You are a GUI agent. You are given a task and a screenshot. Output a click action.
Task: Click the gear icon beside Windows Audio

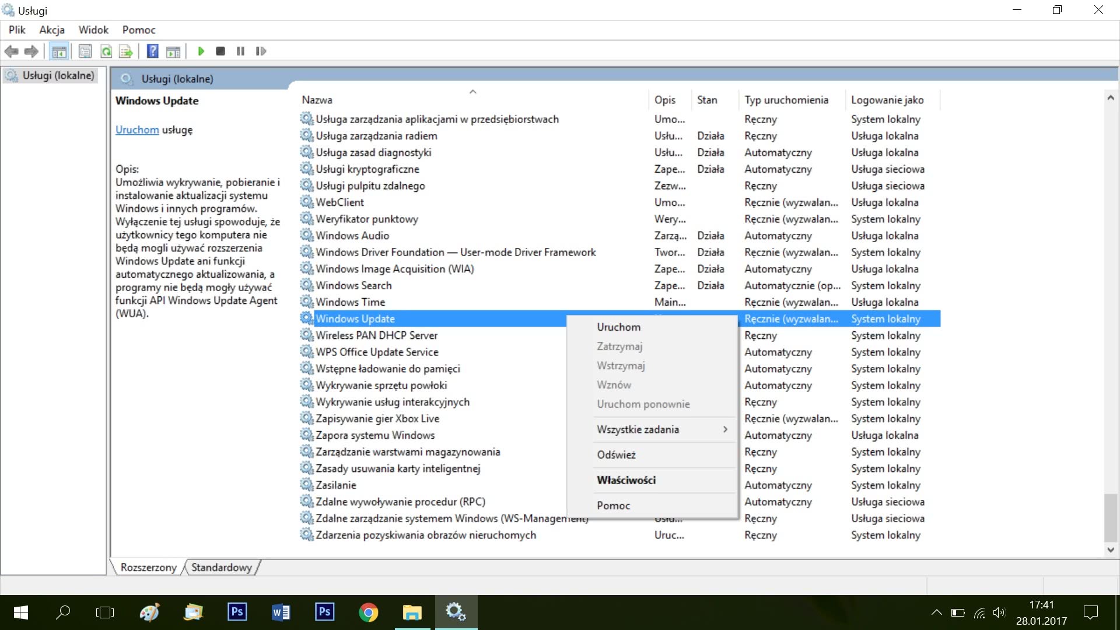point(307,235)
